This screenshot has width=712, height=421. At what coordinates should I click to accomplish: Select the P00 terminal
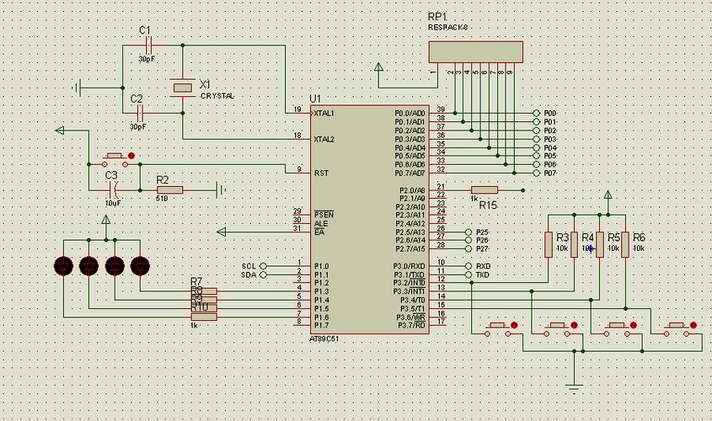pos(537,113)
